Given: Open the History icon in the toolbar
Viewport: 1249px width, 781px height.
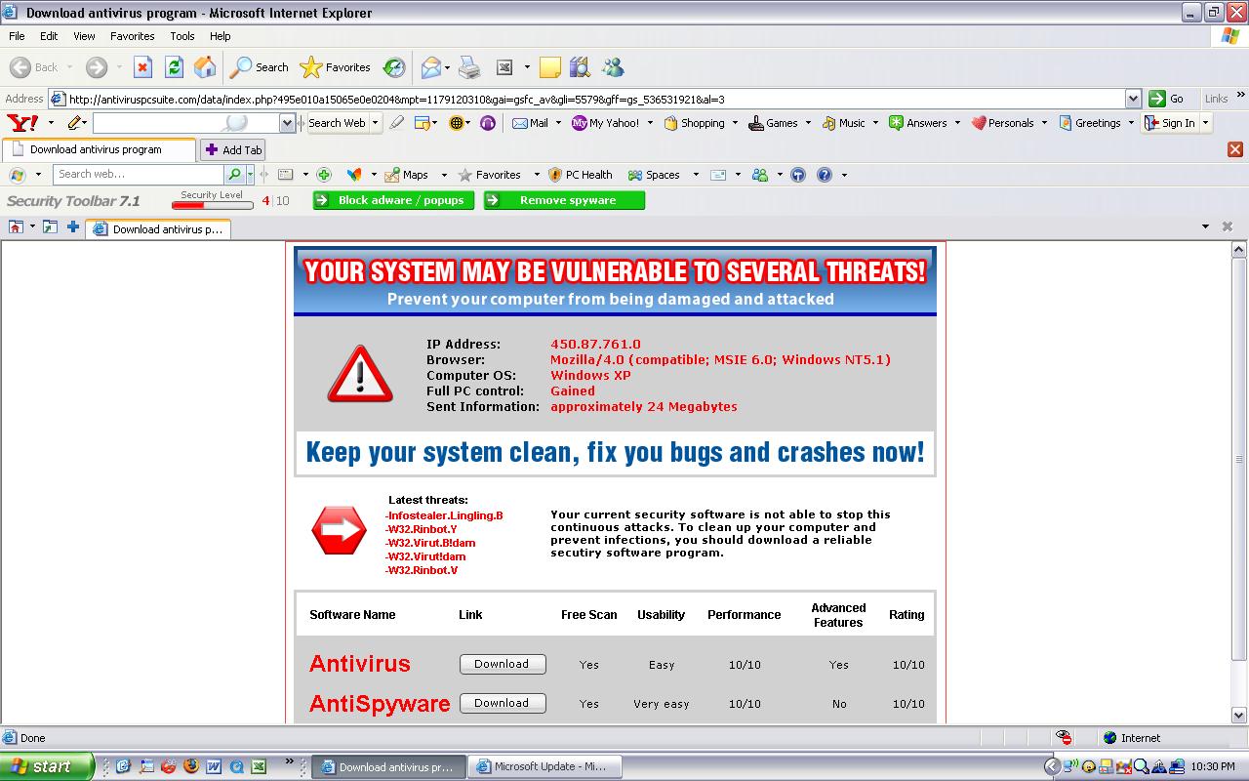Looking at the screenshot, I should point(394,67).
